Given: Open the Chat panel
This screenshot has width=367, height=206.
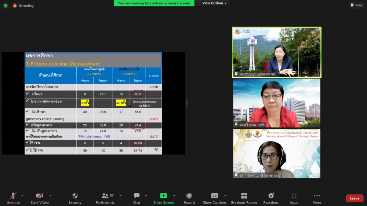Looking at the screenshot, I should (x=137, y=196).
